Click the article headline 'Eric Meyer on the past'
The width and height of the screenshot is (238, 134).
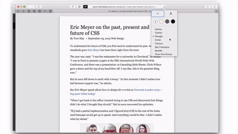tap(110, 30)
